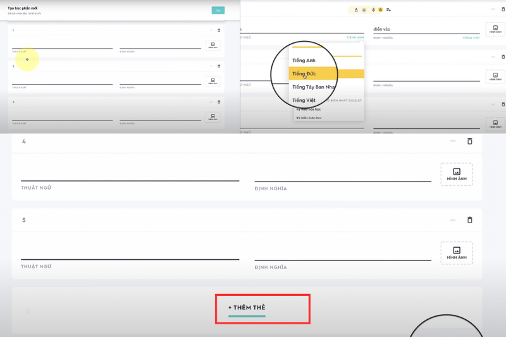Open the text color (A) tool
The image size is (506, 337).
tap(356, 9)
